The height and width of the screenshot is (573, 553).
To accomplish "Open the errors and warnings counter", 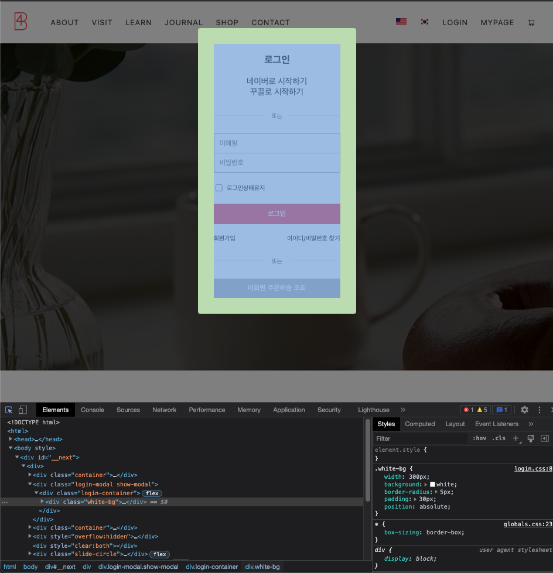I will tap(476, 410).
